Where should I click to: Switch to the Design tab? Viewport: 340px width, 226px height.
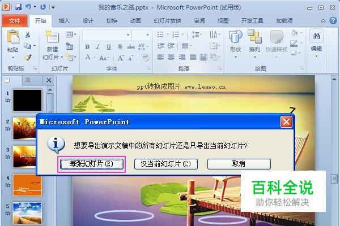pyautogui.click(x=88, y=21)
